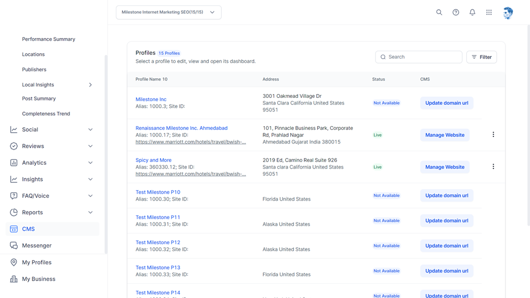This screenshot has width=530, height=298.
Task: Open Locations in sidebar
Action: coord(33,54)
